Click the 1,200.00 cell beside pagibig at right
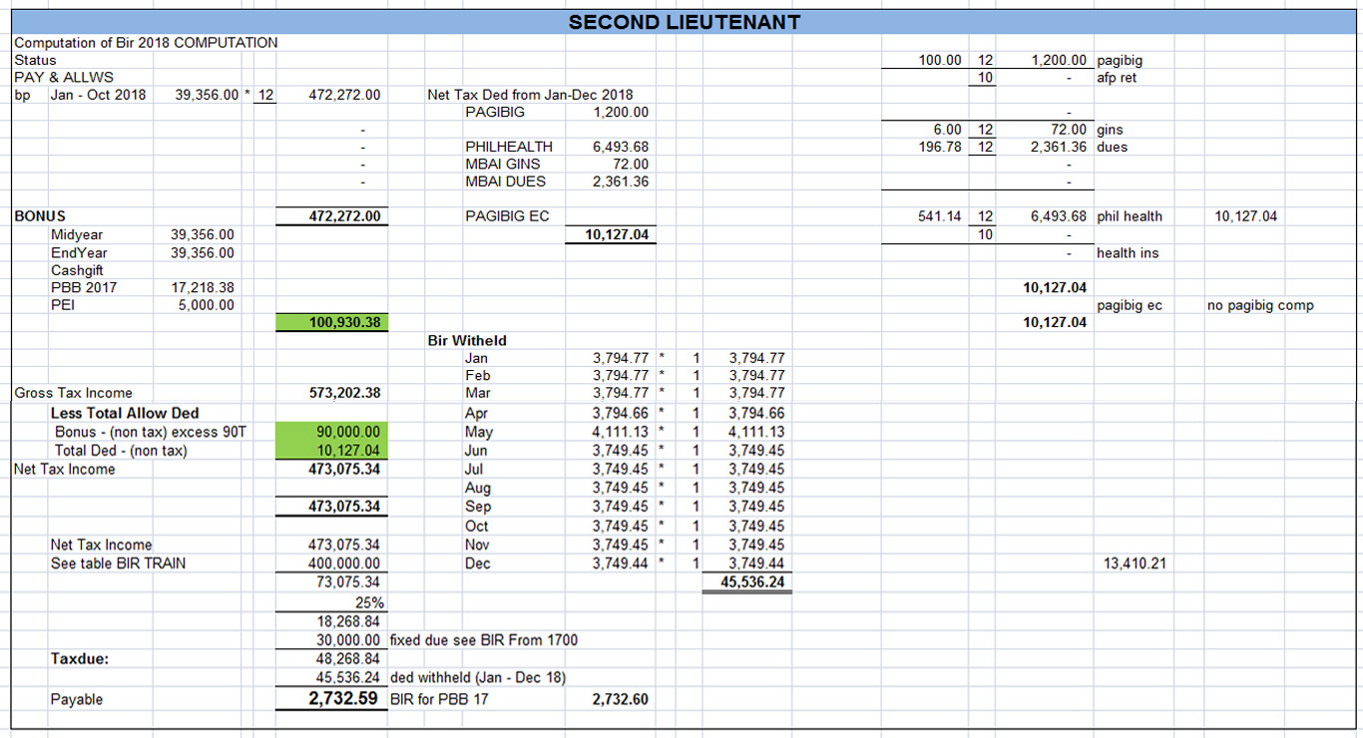1363x738 pixels. pos(1059,60)
